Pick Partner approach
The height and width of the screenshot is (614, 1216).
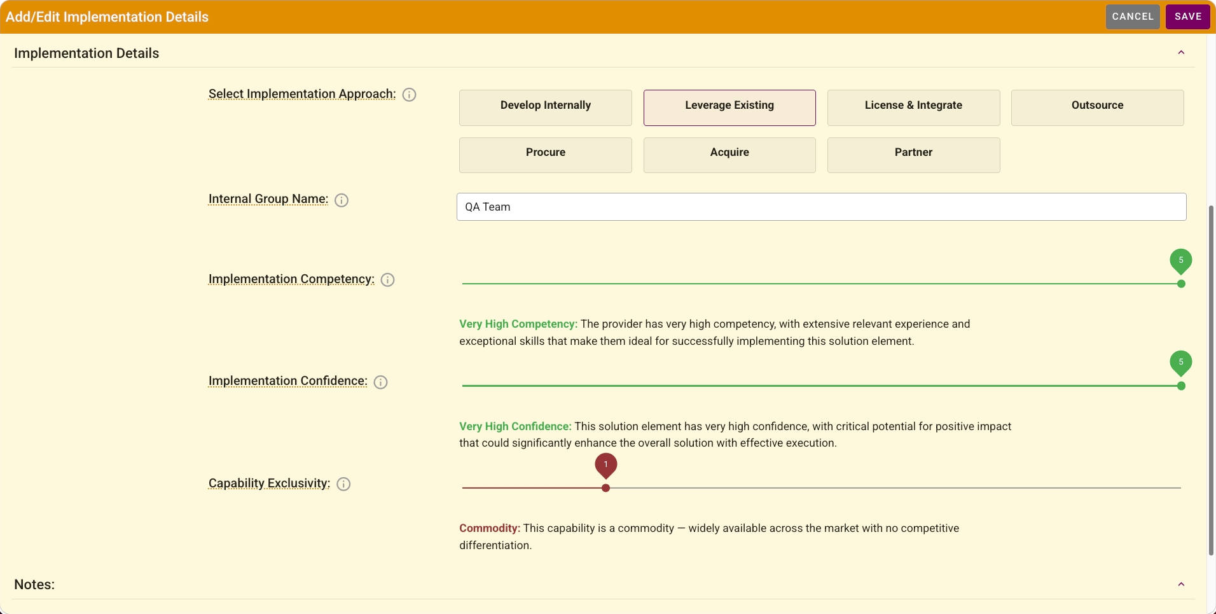[913, 155]
